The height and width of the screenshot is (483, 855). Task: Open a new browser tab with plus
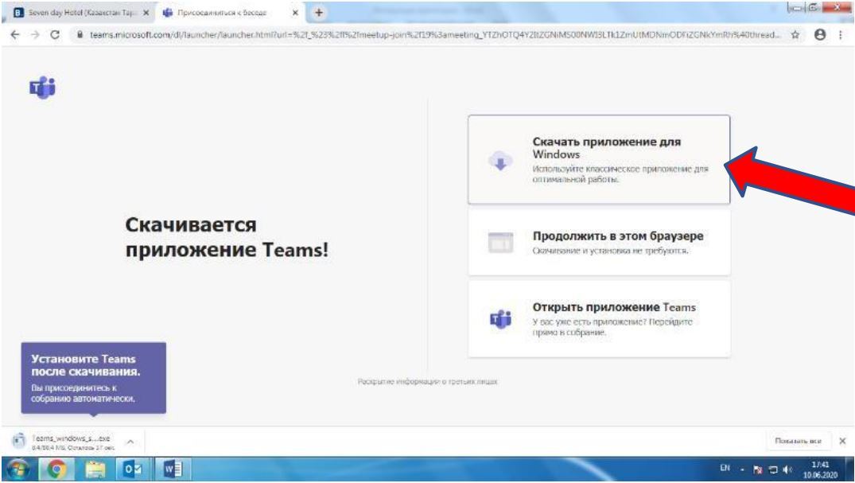[319, 12]
